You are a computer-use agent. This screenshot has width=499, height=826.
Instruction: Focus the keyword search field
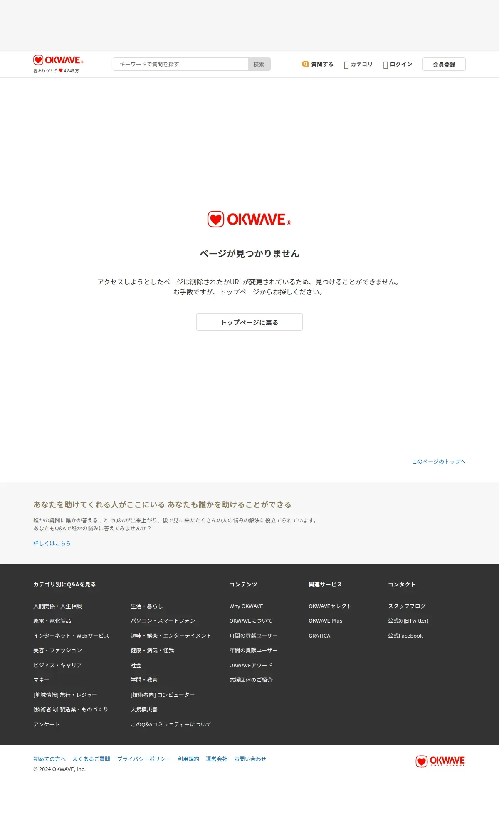180,64
